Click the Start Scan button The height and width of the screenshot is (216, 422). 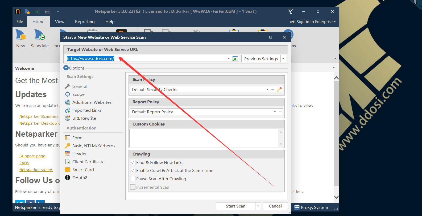[x=235, y=206]
